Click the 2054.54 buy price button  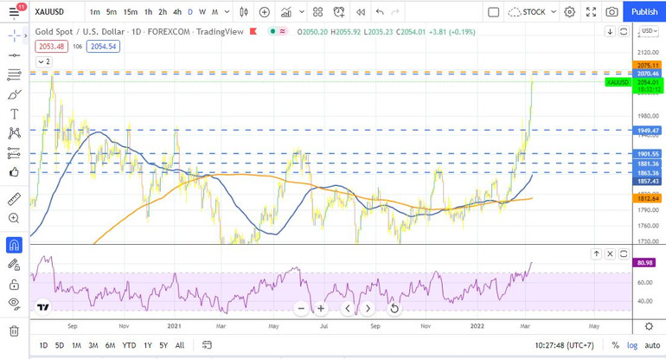tap(103, 47)
